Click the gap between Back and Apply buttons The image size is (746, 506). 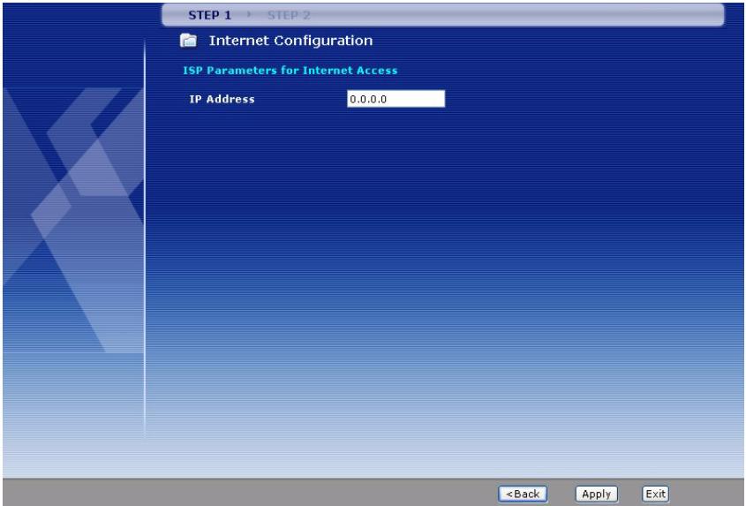click(562, 494)
